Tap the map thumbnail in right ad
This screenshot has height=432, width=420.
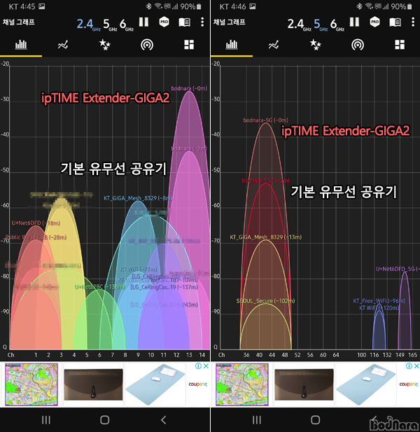click(x=242, y=384)
